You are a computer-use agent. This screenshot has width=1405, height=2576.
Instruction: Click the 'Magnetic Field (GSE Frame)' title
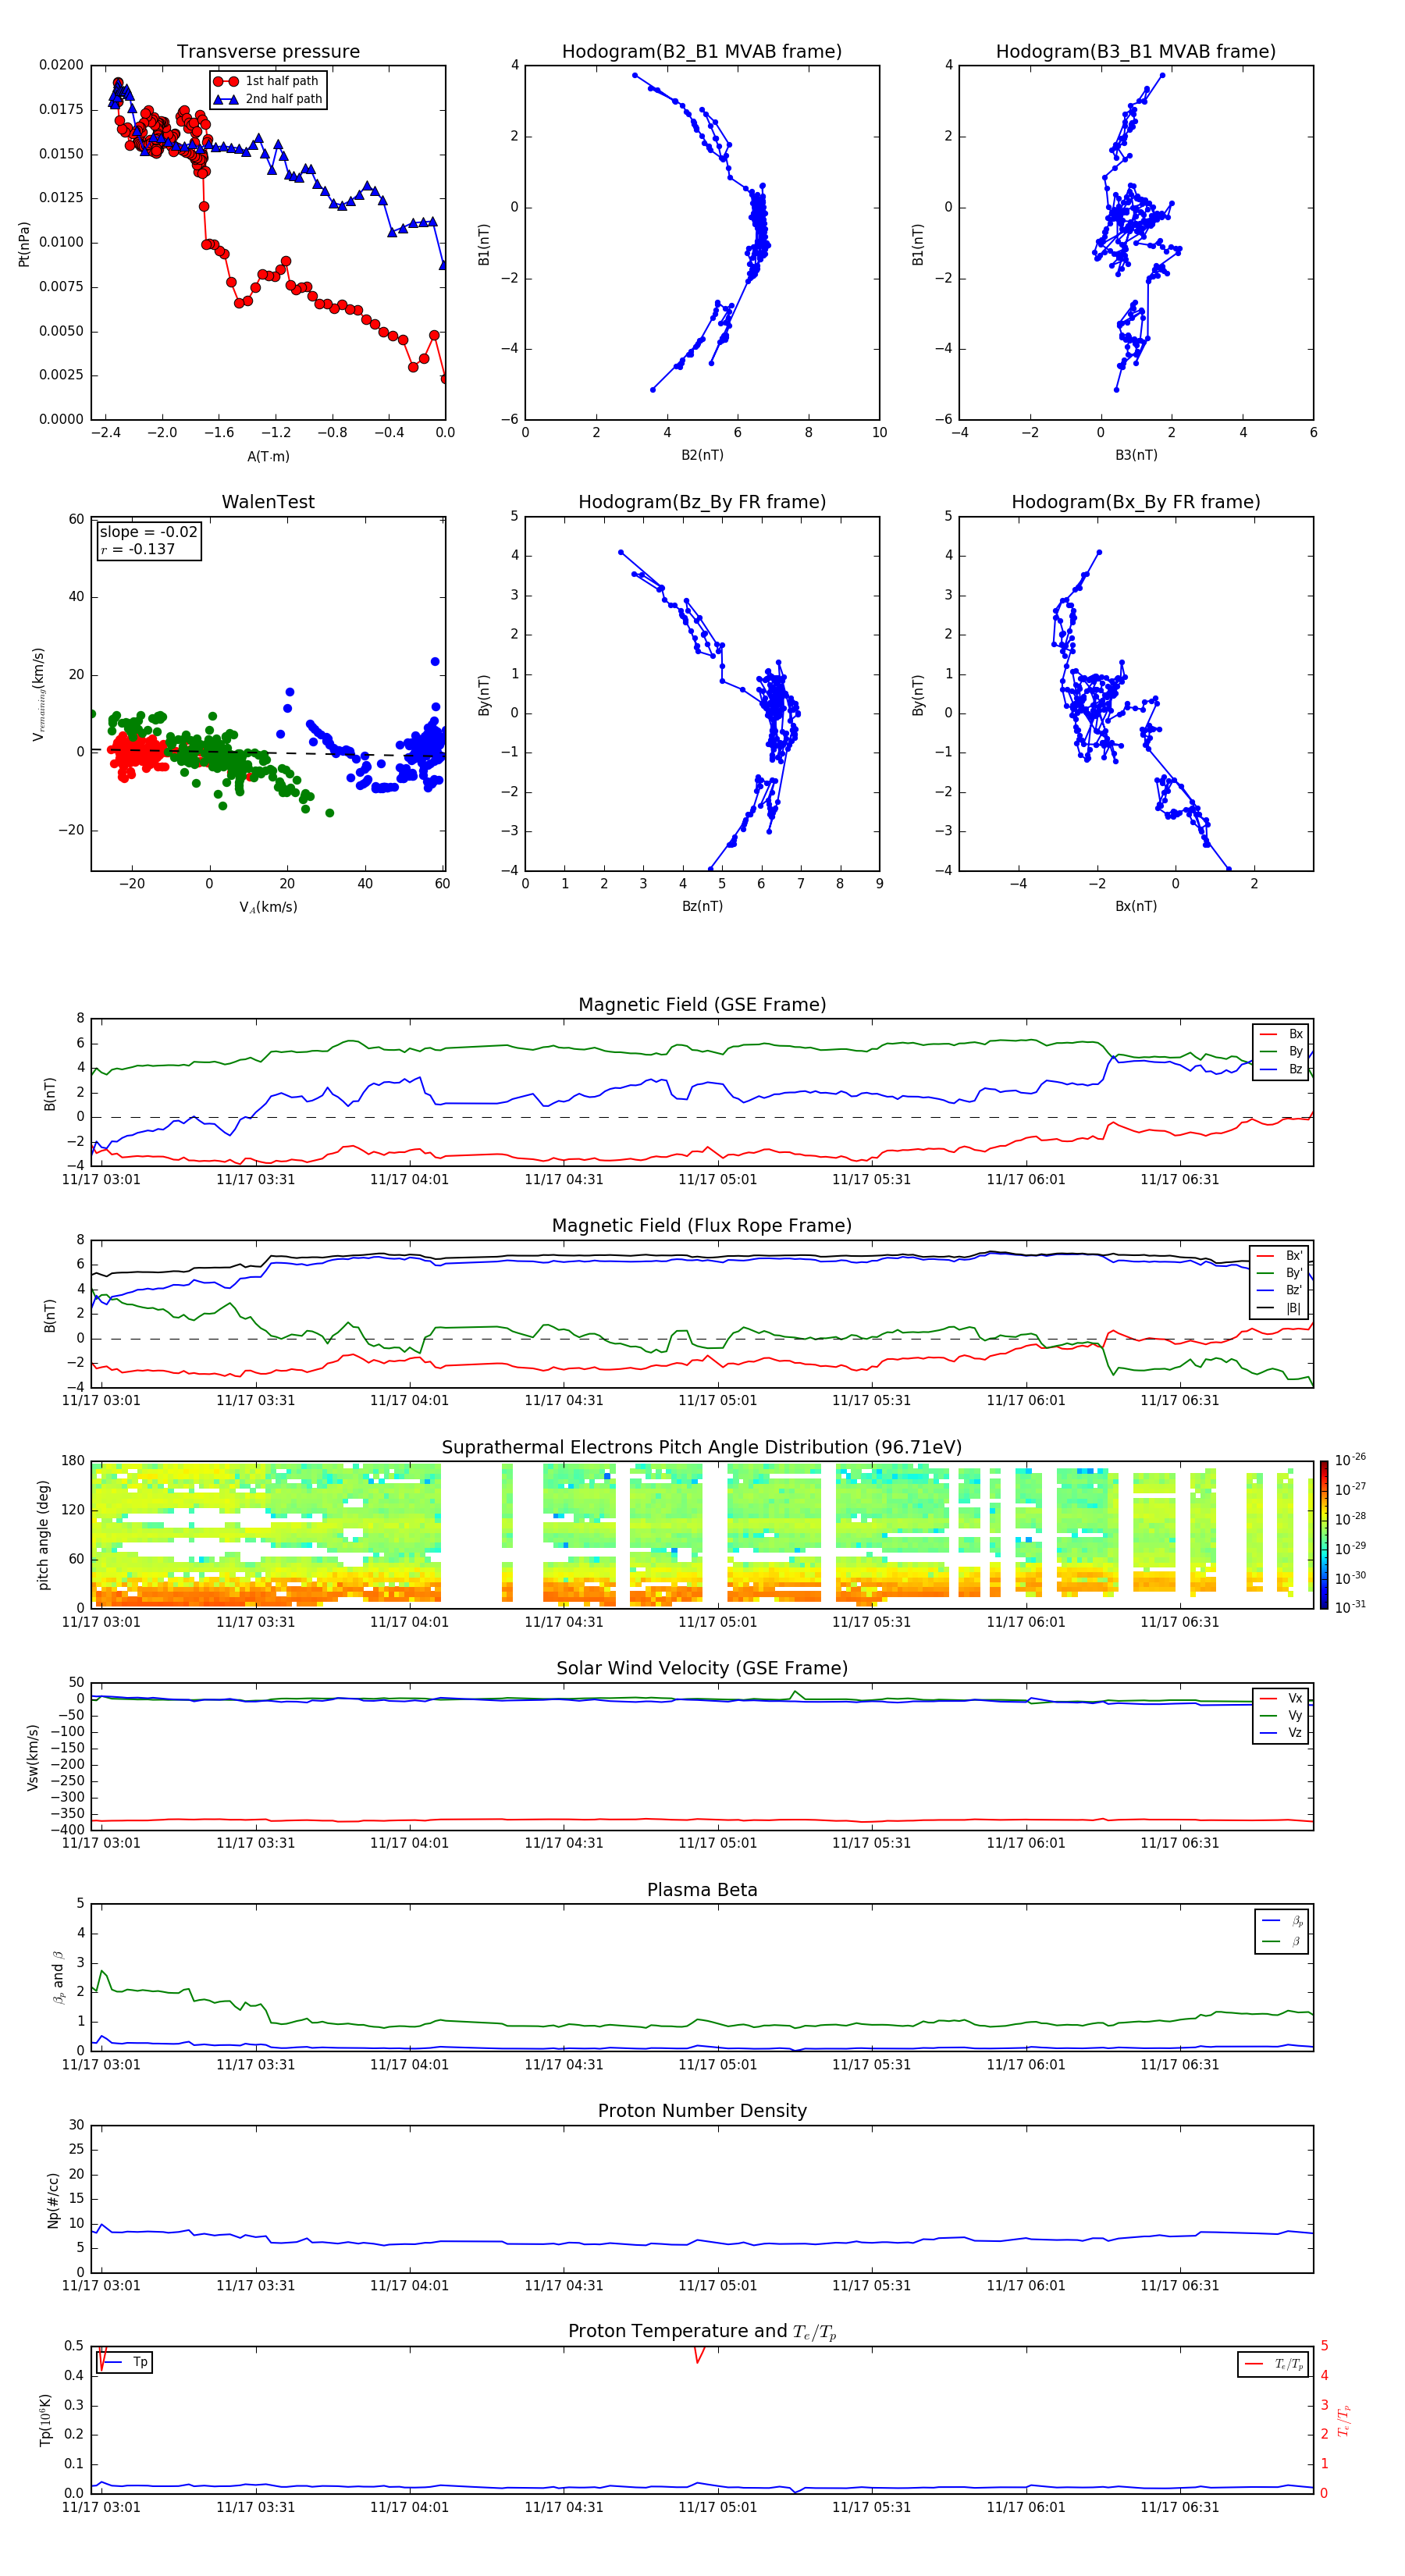[x=702, y=1005]
